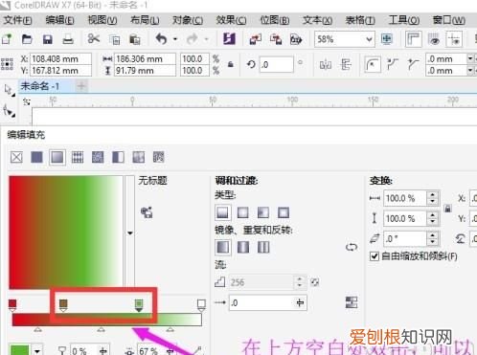Choose PostScript fill icon
This screenshot has height=355, width=477.
click(x=159, y=157)
